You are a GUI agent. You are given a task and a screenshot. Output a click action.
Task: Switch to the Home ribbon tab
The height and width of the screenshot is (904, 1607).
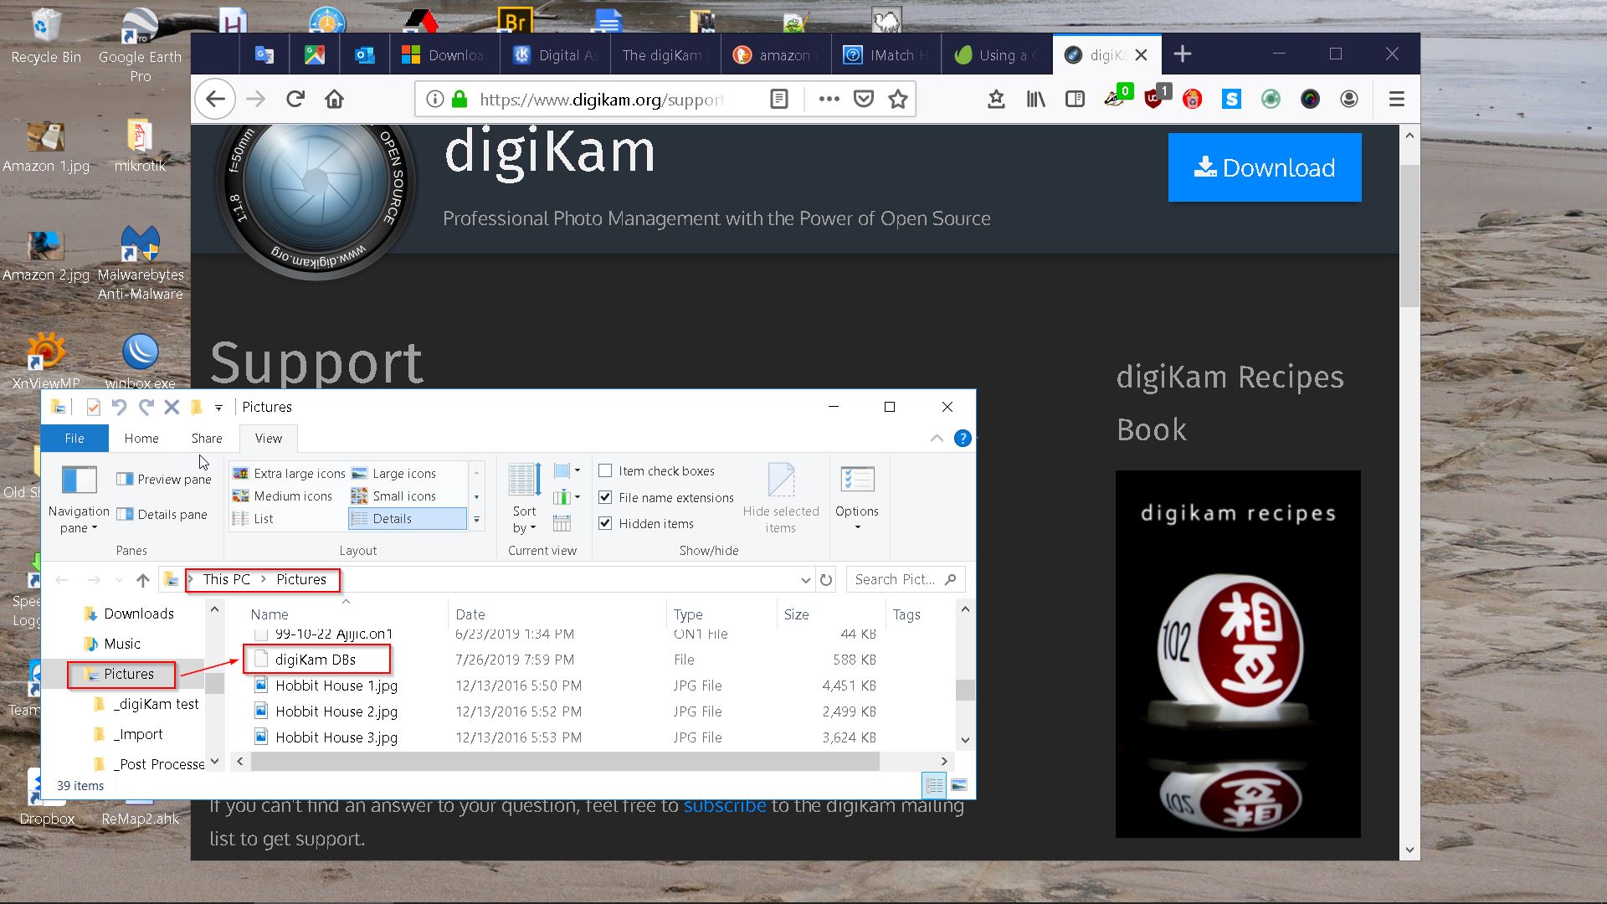point(141,439)
